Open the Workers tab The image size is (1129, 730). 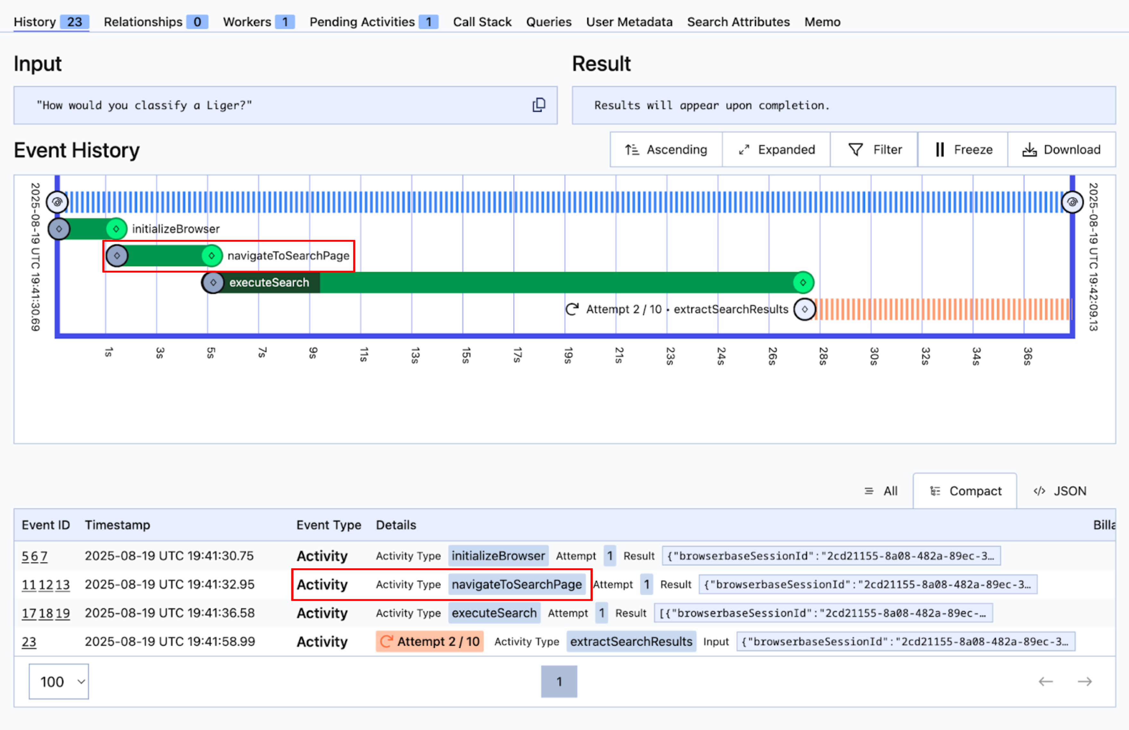(x=259, y=22)
